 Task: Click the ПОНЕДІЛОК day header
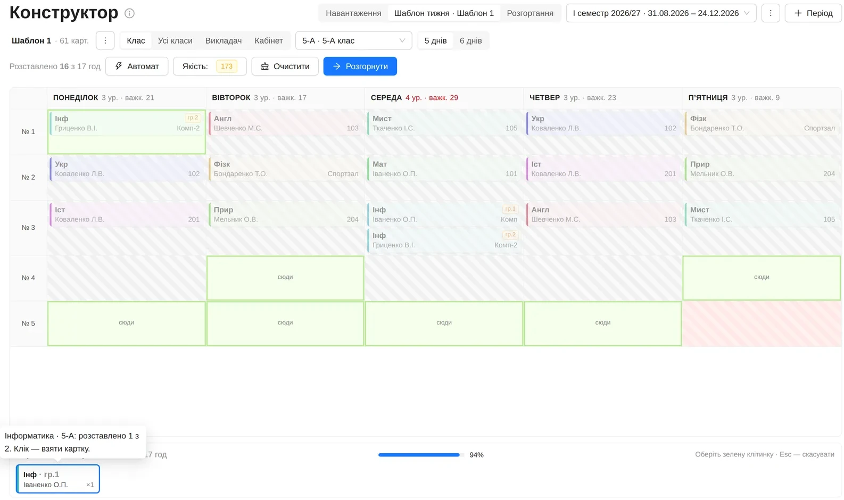tap(76, 98)
